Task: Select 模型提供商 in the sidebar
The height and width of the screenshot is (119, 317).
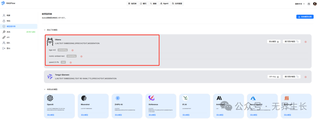Action: point(18,26)
